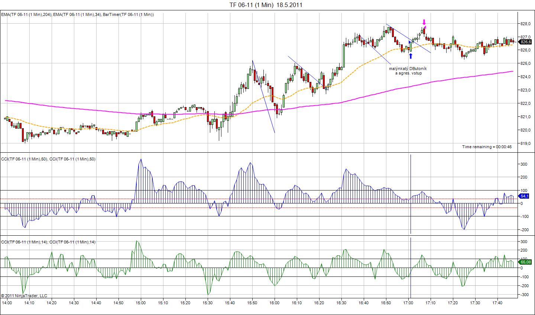
Task: Click the 16:00 time axis label
Action: 275,303
